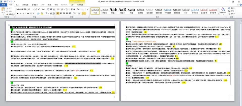
Task: Click the paragraph Shading color button
Action: pos(79,13)
